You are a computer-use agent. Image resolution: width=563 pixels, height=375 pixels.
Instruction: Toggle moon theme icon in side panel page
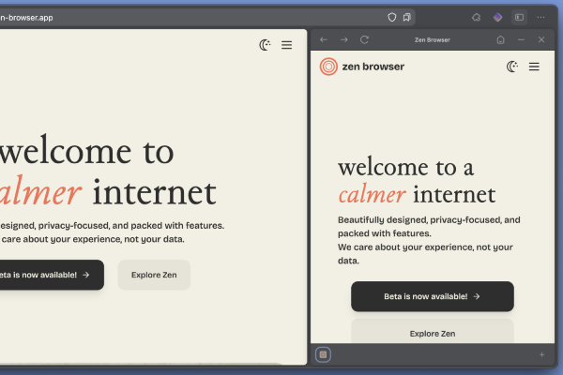[512, 67]
